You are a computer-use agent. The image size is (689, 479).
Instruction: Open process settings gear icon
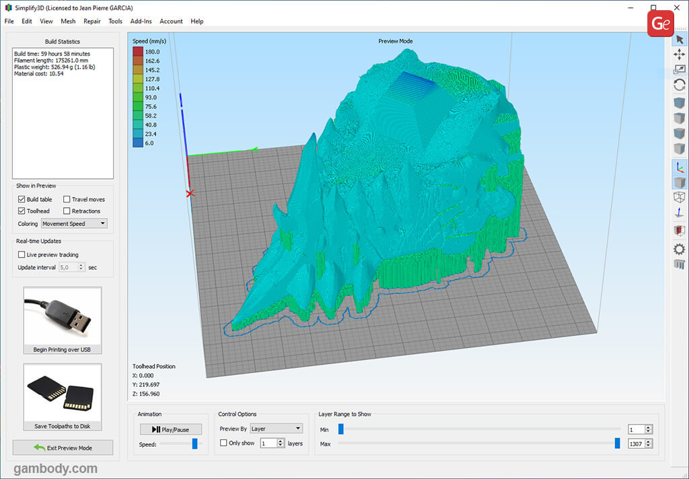click(x=679, y=248)
